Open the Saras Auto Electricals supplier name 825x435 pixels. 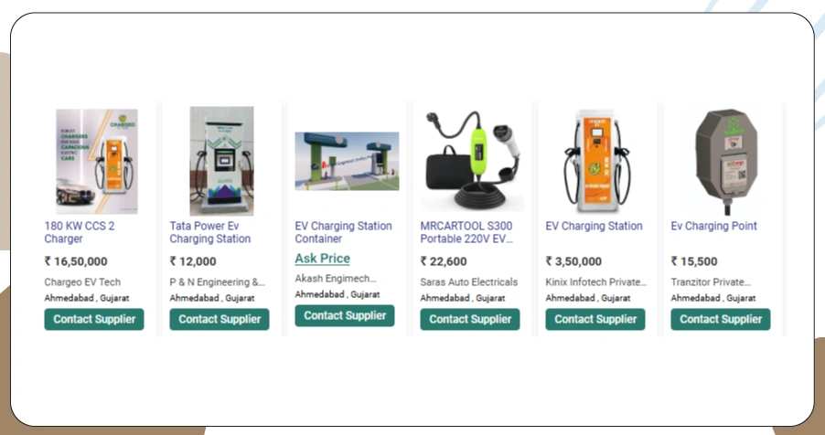(x=469, y=282)
